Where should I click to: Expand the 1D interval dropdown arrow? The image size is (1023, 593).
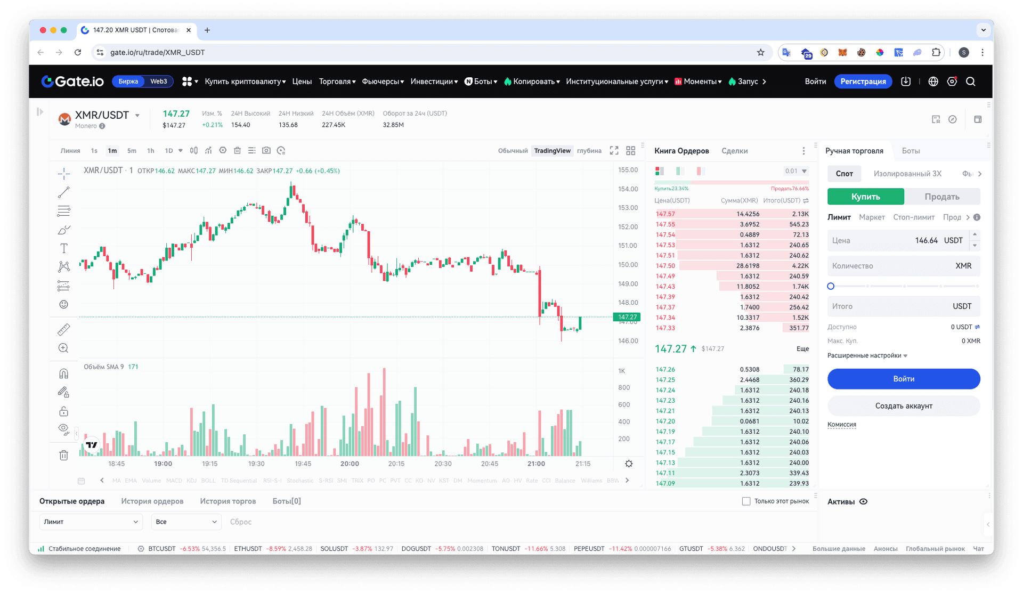(180, 151)
